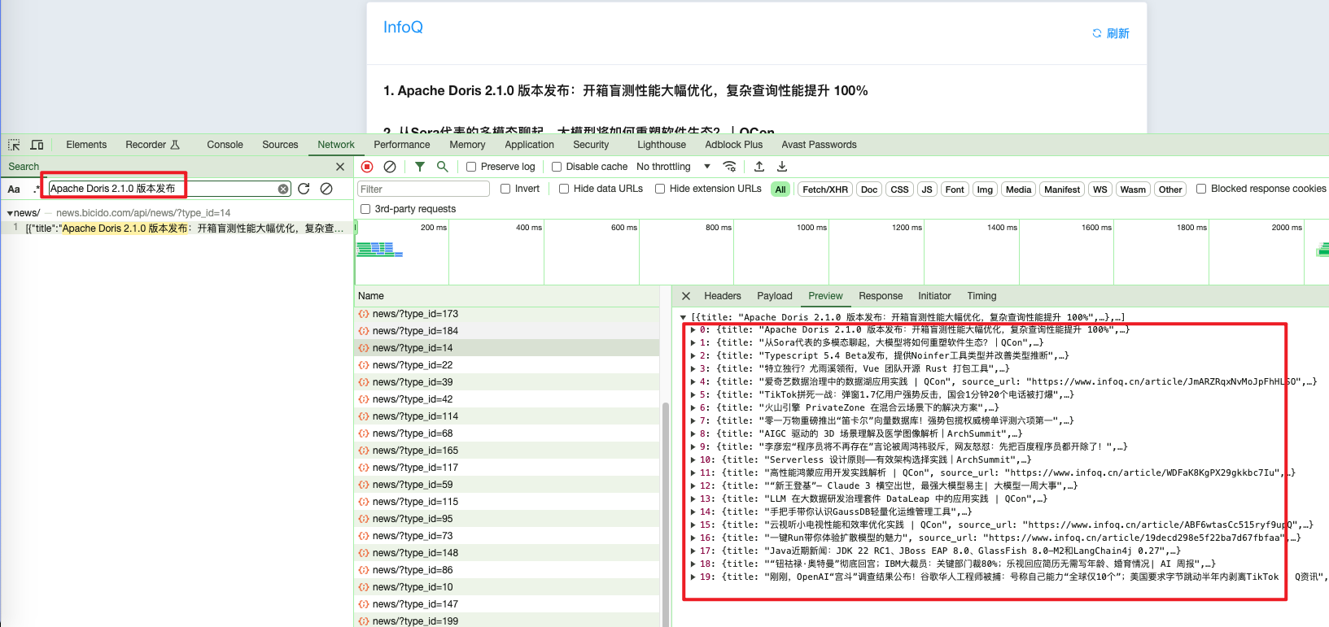Expand JSON item 10 Serverless

point(693,460)
